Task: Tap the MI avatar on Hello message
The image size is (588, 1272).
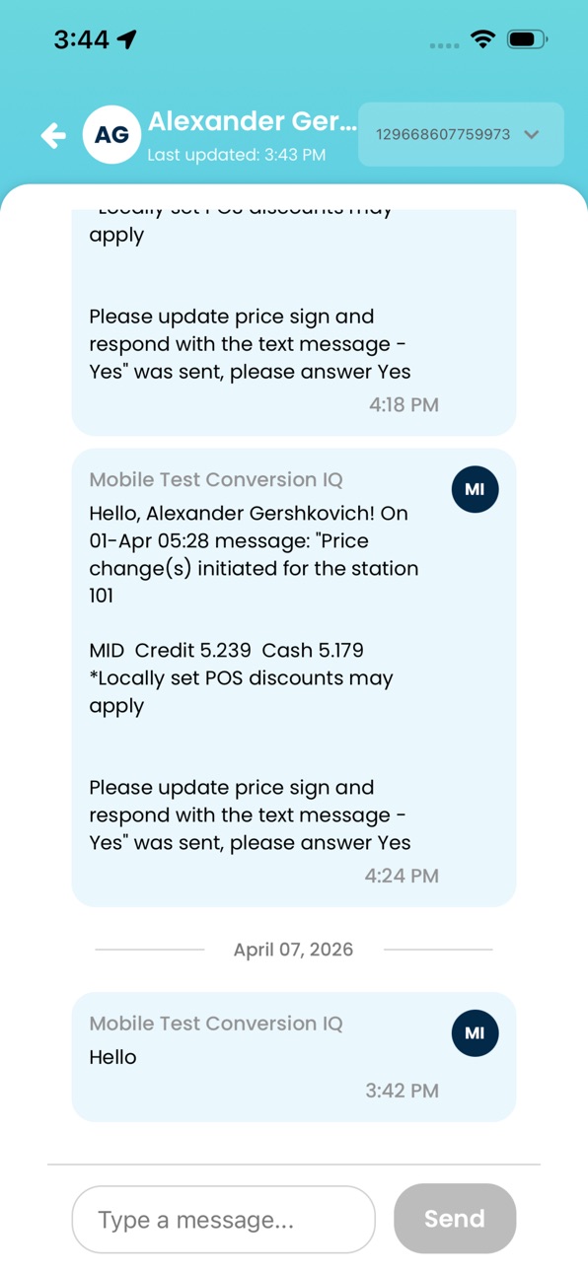Action: 475,1033
